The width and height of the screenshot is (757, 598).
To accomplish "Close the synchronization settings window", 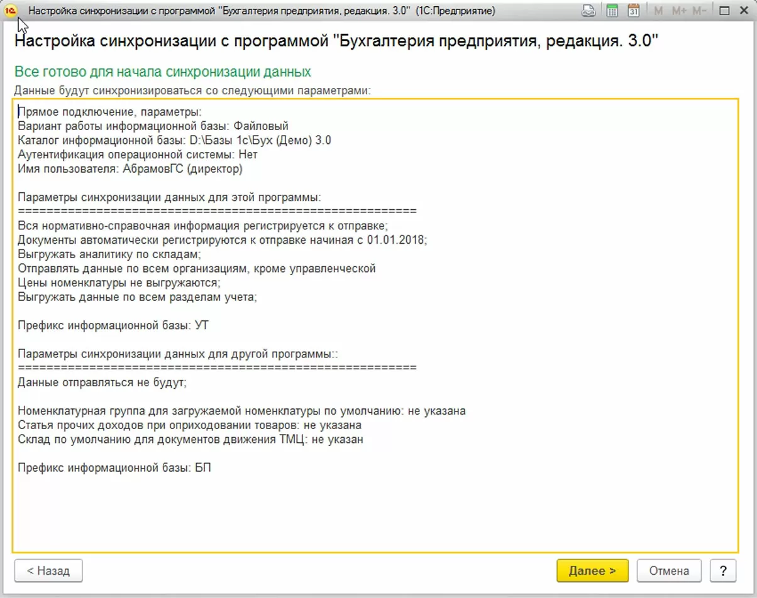I will [743, 11].
